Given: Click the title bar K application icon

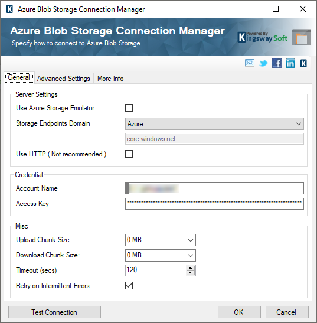Looking at the screenshot, I should pyautogui.click(x=9, y=9).
